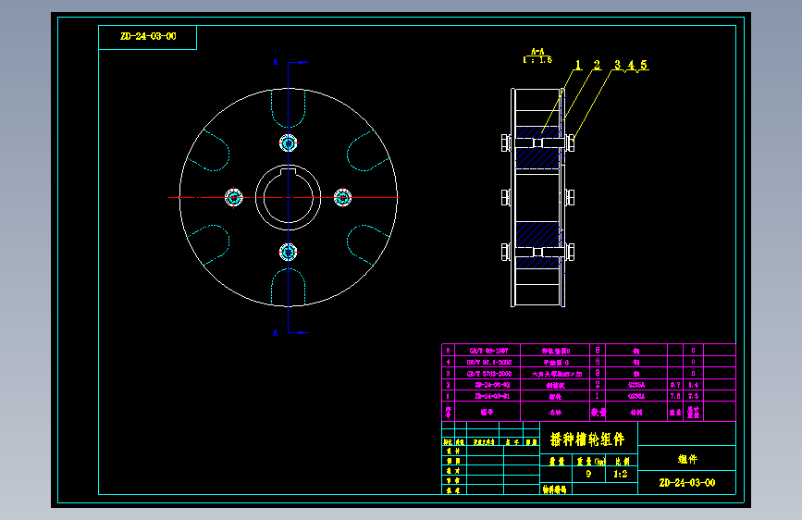Image resolution: width=802 pixels, height=520 pixels.
Task: Click the total weight cell 1.4
Action: pos(693,385)
